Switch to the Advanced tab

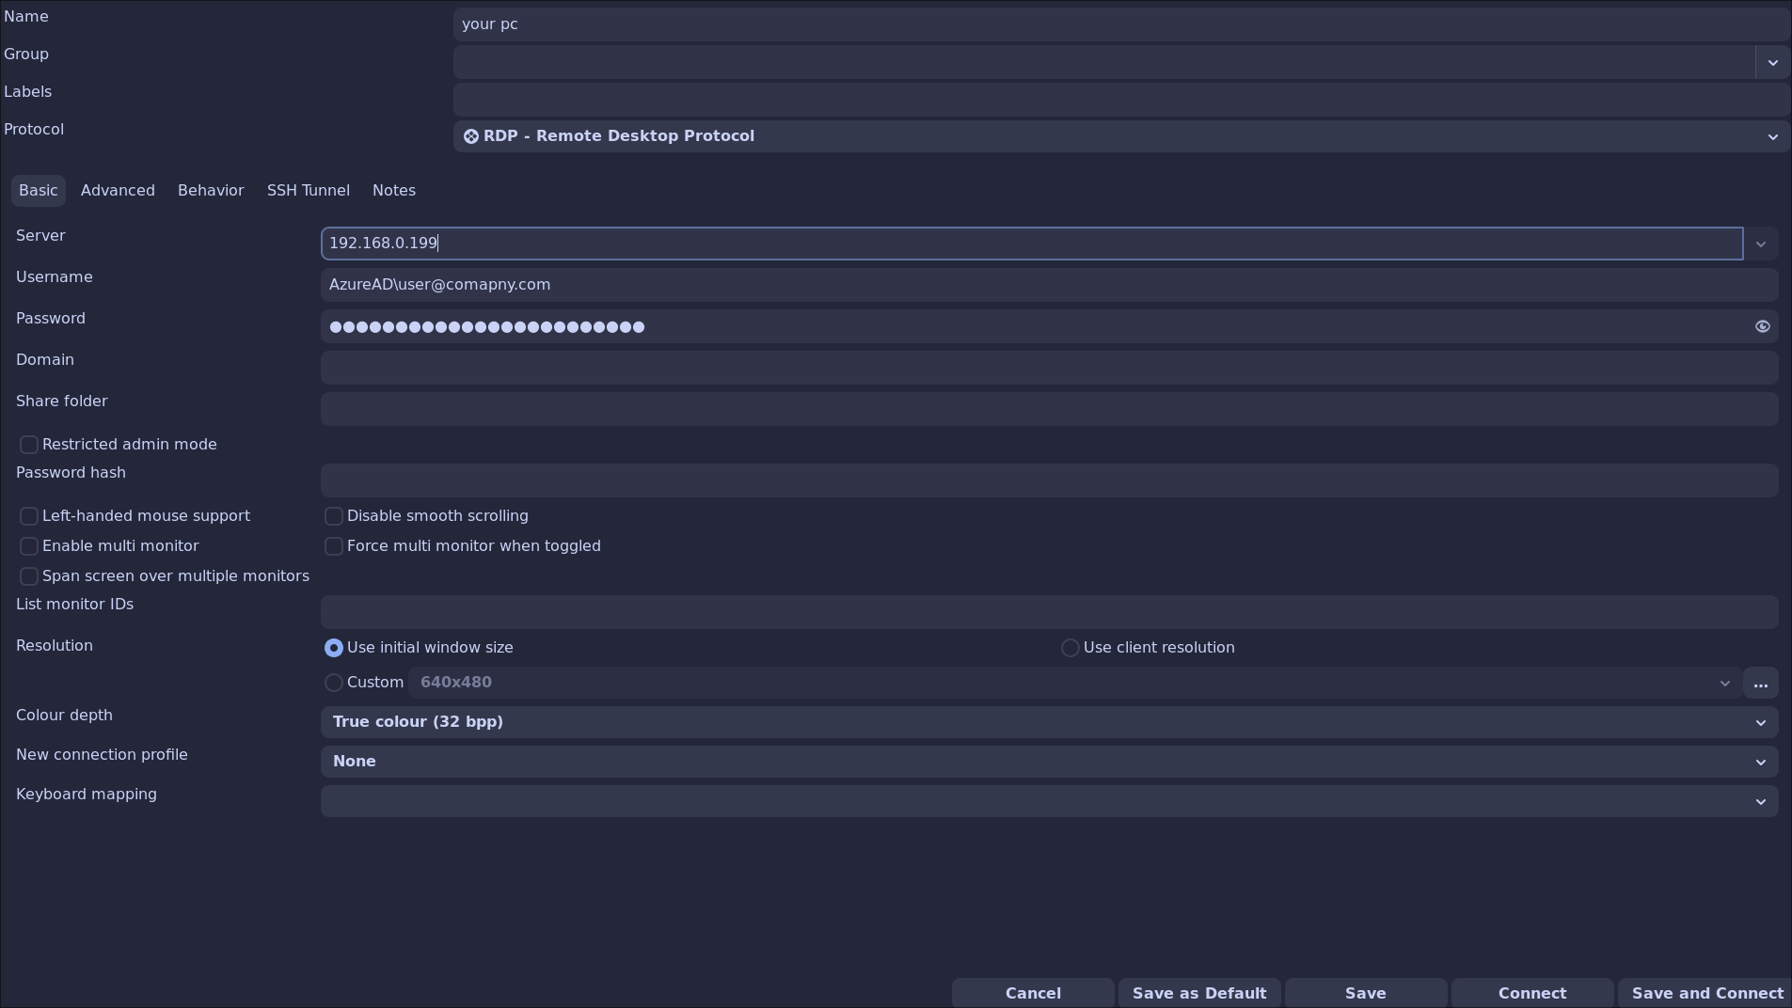point(118,191)
